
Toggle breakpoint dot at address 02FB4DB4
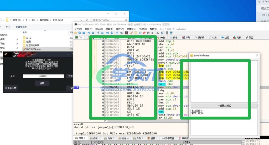point(103,103)
